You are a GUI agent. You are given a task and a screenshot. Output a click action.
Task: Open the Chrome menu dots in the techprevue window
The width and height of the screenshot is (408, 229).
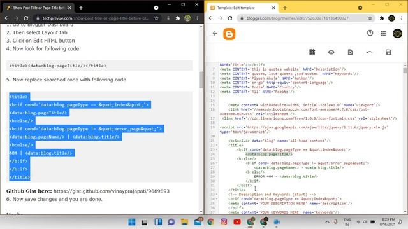tap(197, 18)
